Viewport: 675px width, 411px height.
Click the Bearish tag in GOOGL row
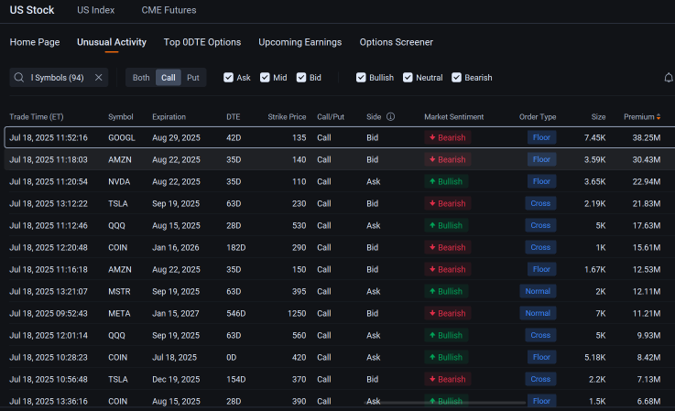tap(448, 137)
